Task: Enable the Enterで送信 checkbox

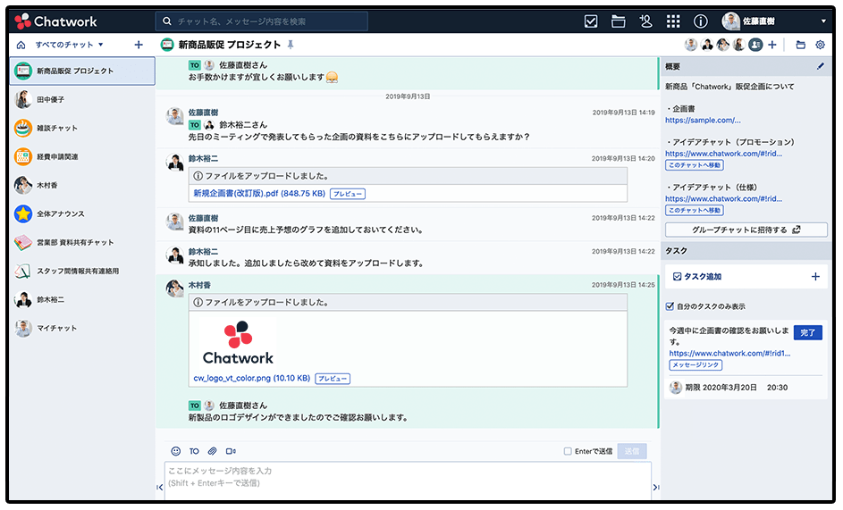Action: pyautogui.click(x=568, y=451)
